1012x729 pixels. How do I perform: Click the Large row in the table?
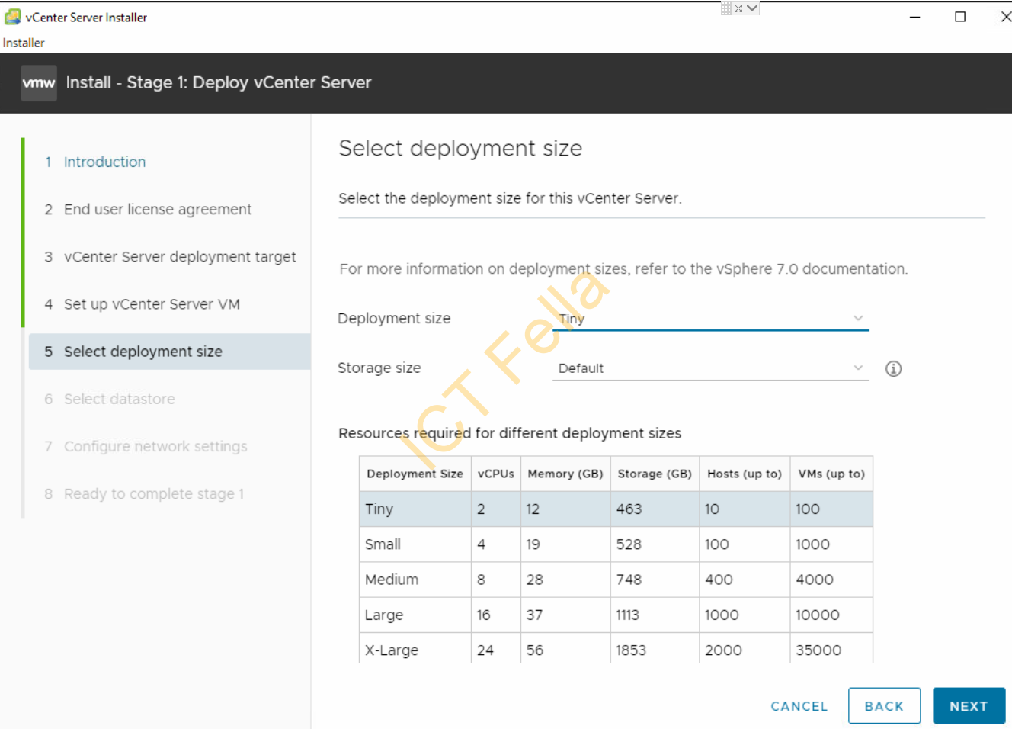click(x=616, y=615)
